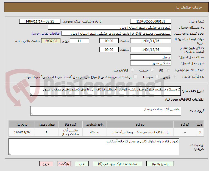209x171 pixels.
Task: Click the response deadline date 1404/11/26 field
Action: (x=151, y=41)
